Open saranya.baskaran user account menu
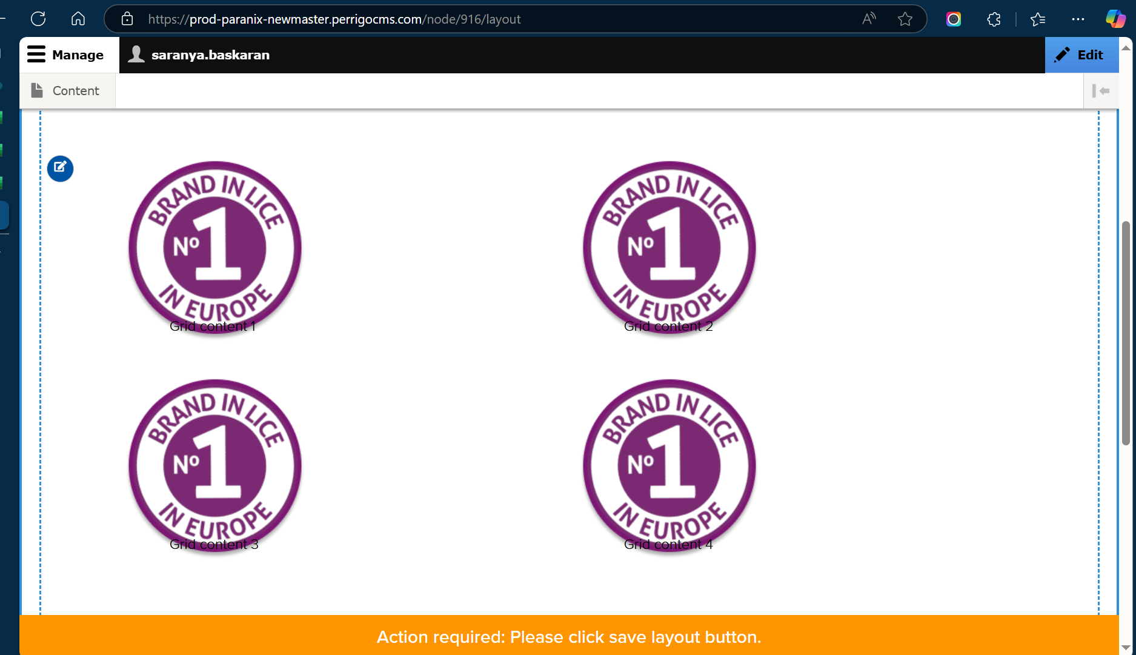1136x655 pixels. (200, 55)
